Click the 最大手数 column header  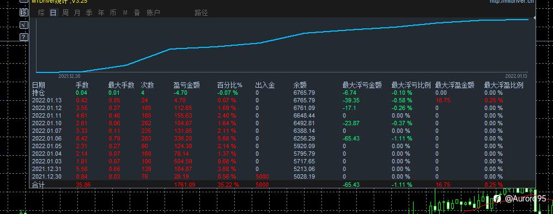click(121, 85)
